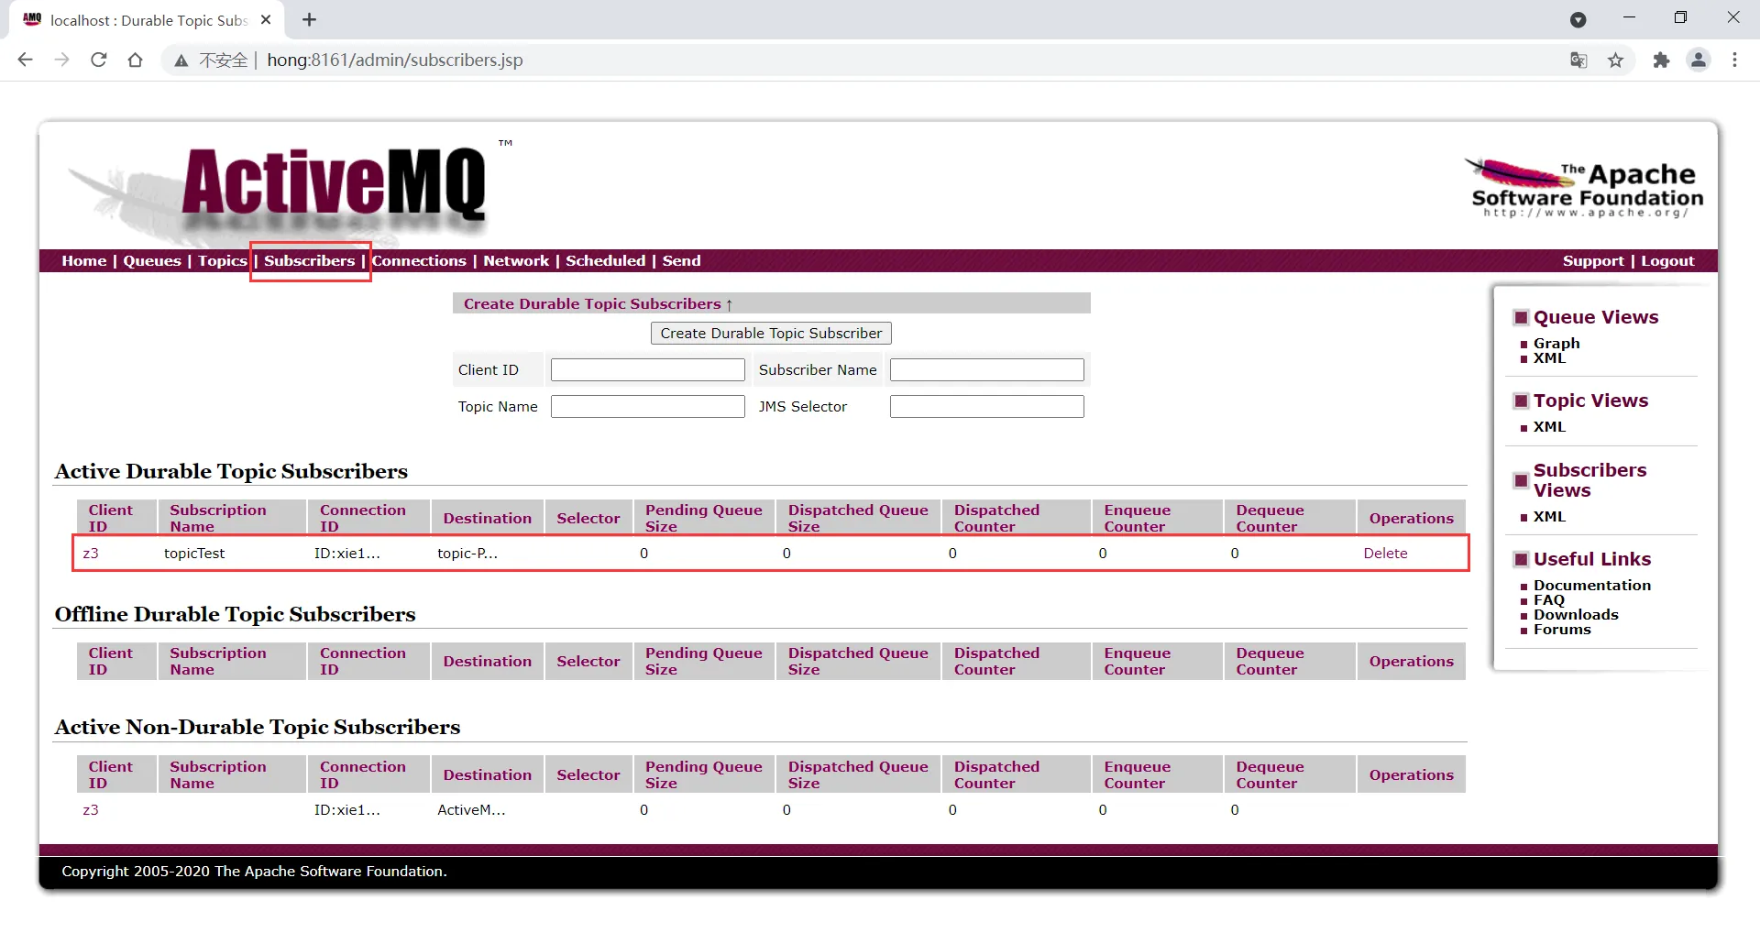Open Graph link under Queue Views
This screenshot has width=1760, height=944.
click(x=1556, y=344)
